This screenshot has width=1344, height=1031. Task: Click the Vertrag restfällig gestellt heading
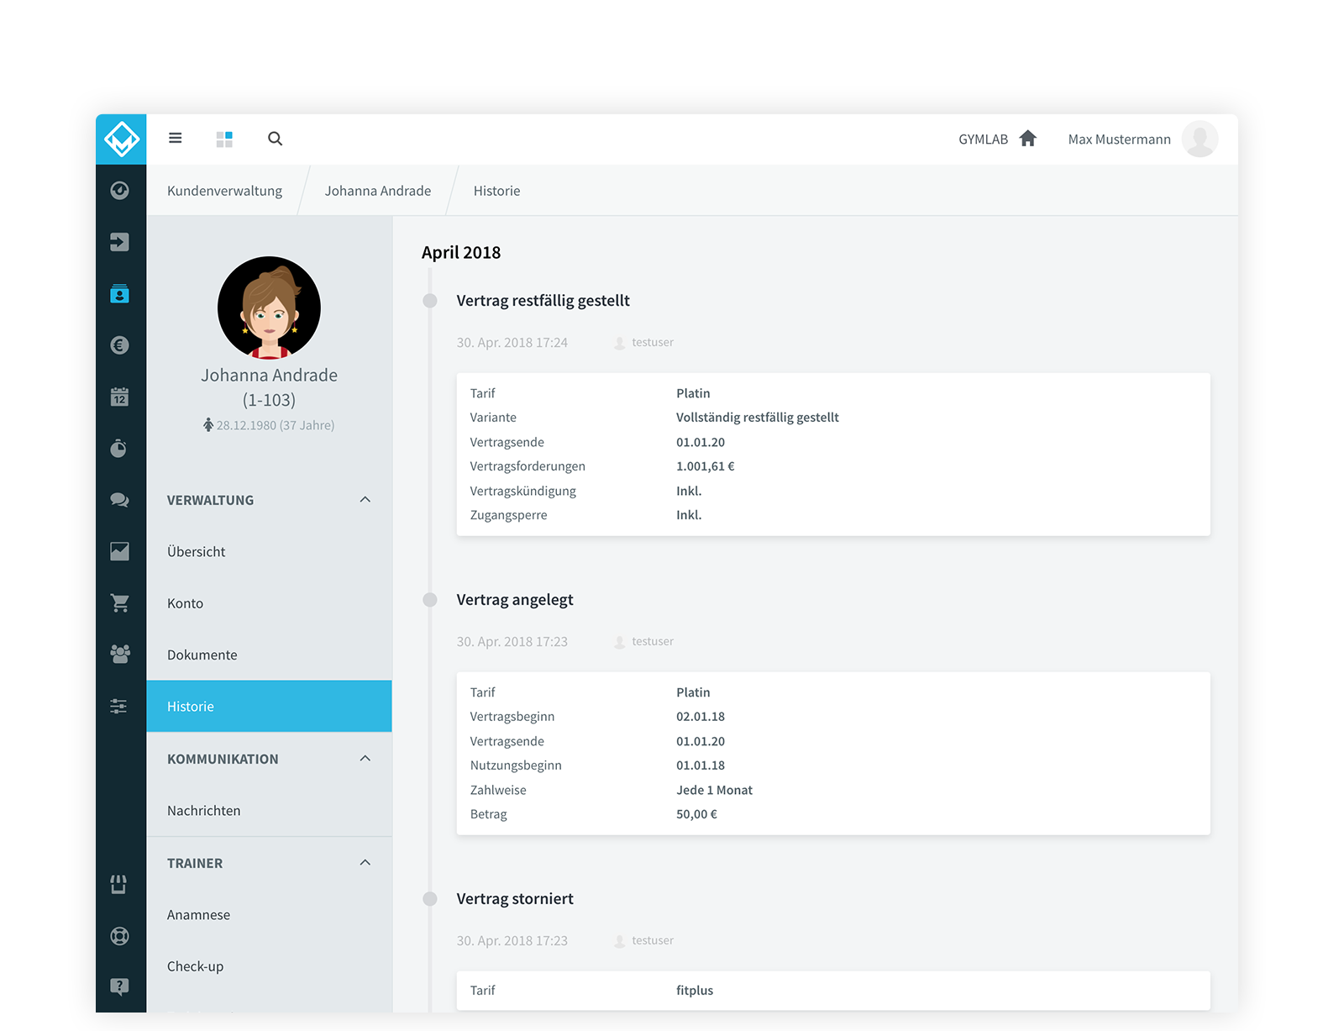point(543,301)
